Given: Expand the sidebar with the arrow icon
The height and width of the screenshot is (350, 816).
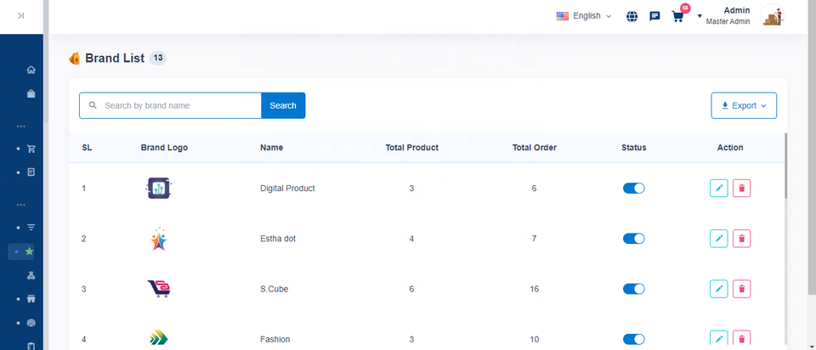Looking at the screenshot, I should (x=20, y=15).
